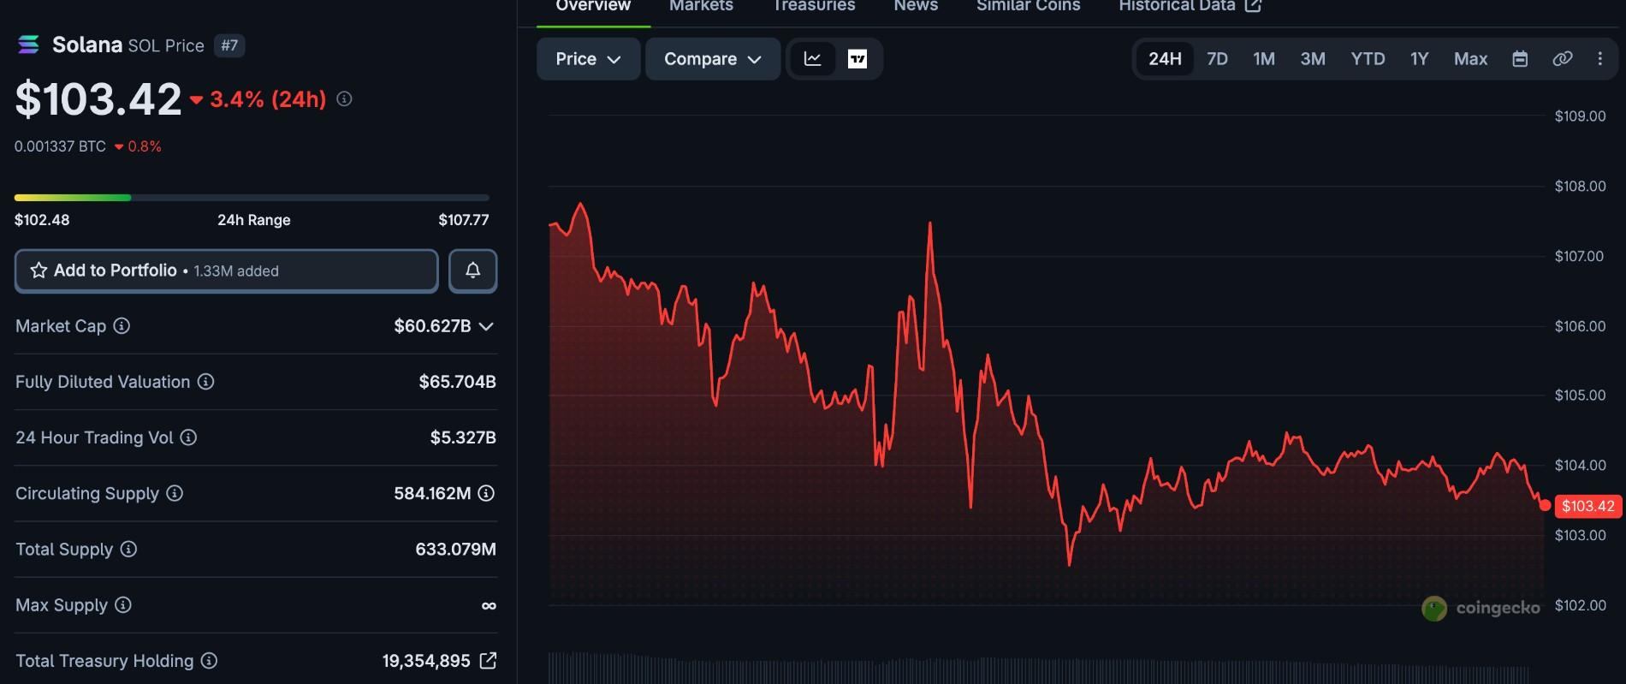Switch to the News tab
Screen dimensions: 1626x684
pos(916,7)
